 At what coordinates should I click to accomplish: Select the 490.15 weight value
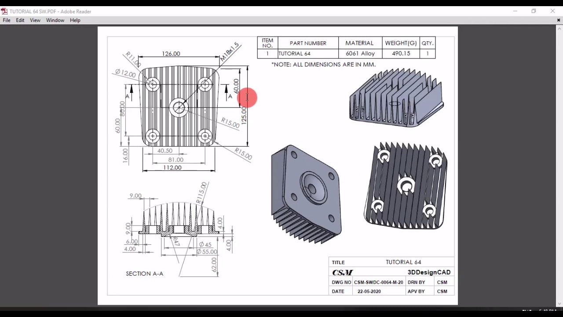[401, 54]
